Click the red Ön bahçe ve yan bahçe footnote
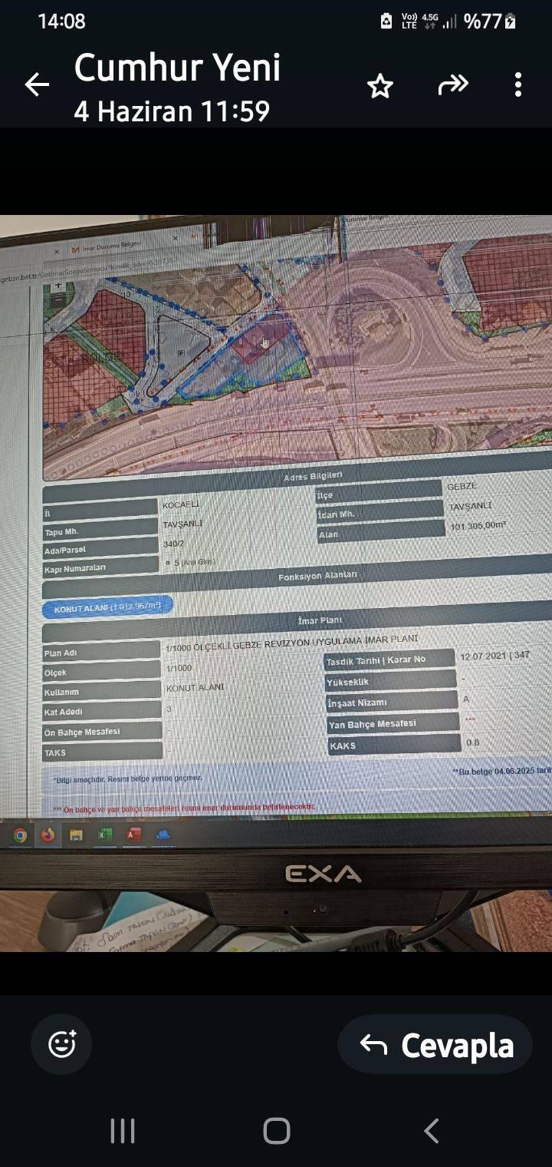Screen dimensions: 552x1167 point(184,808)
